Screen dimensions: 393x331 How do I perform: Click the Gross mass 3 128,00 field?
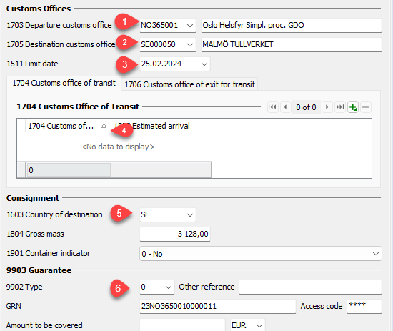[175, 234]
